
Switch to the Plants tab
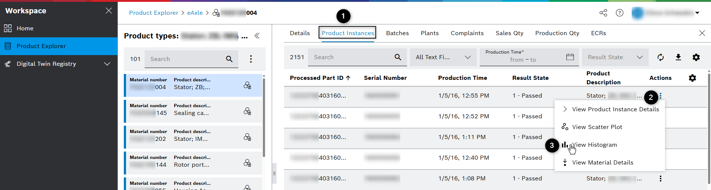tap(430, 33)
